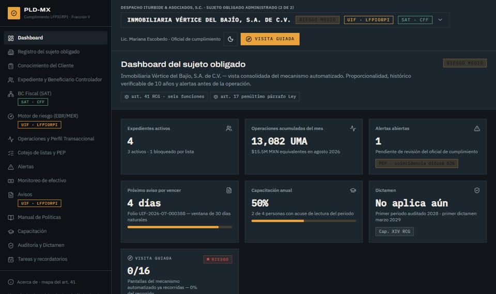
Task: Expand the sujeto obligado selector chevron
Action: [440, 20]
